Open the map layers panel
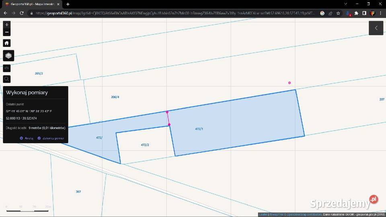Image resolution: width=386 pixels, height=217 pixels. [x=8, y=55]
